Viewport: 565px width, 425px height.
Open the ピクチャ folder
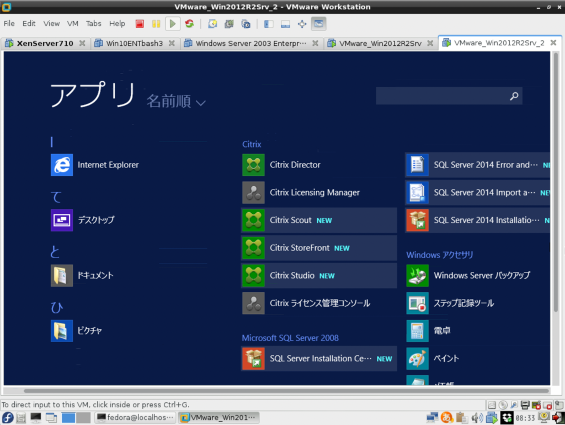pyautogui.click(x=77, y=330)
